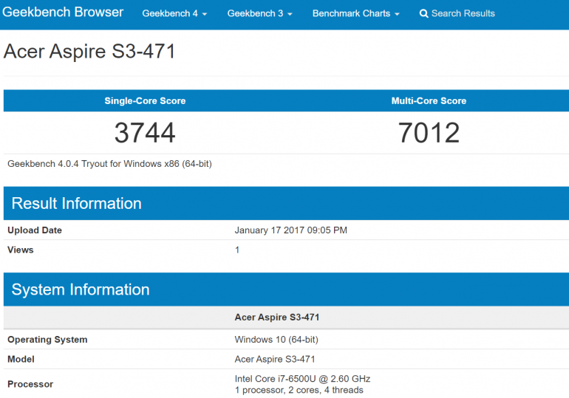Click the Views label
This screenshot has width=569, height=398.
coord(21,250)
